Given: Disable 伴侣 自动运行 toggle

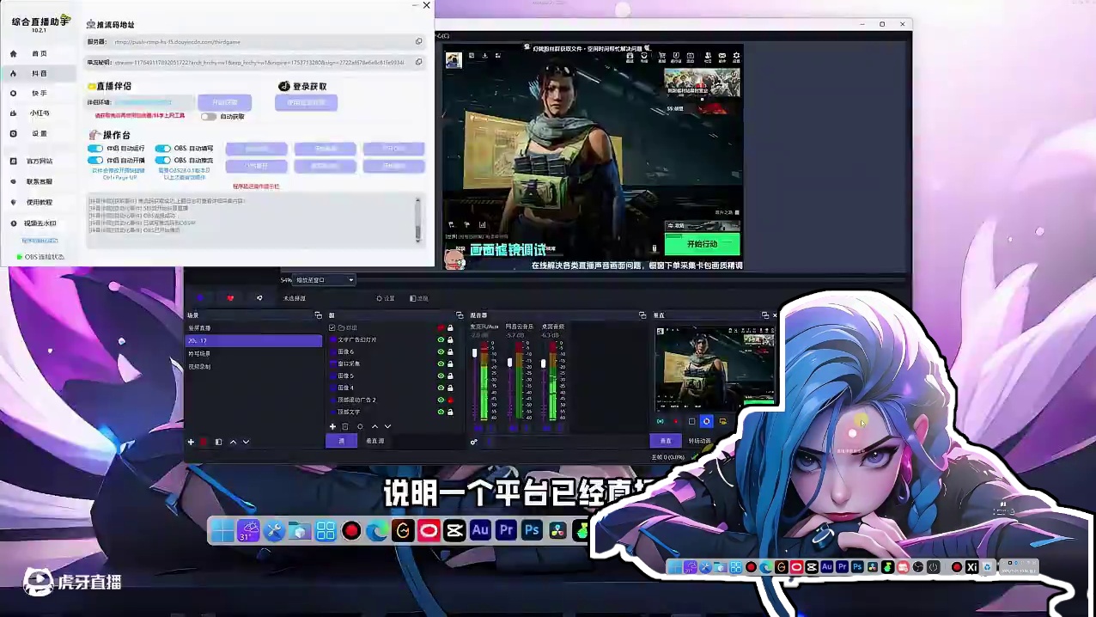Looking at the screenshot, I should pos(95,148).
